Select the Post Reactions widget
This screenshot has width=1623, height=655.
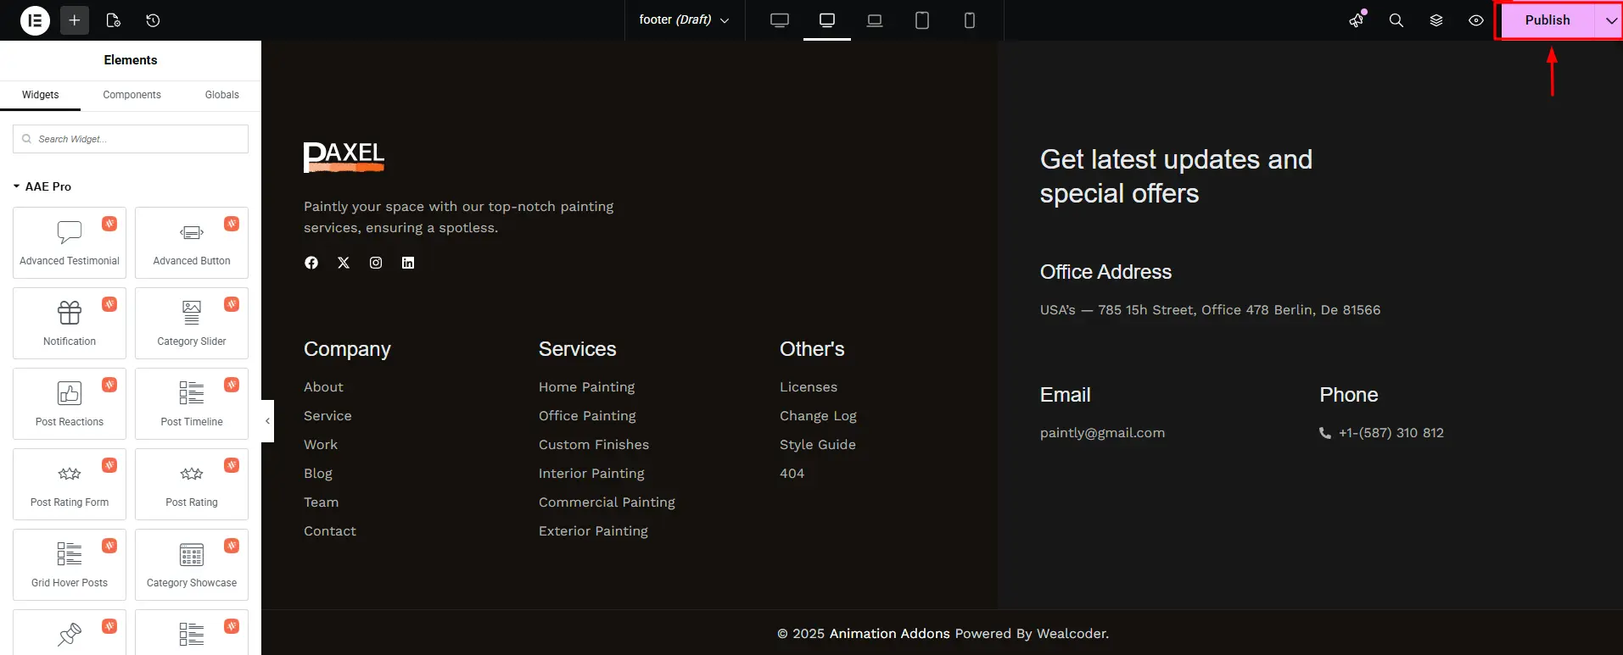[70, 403]
